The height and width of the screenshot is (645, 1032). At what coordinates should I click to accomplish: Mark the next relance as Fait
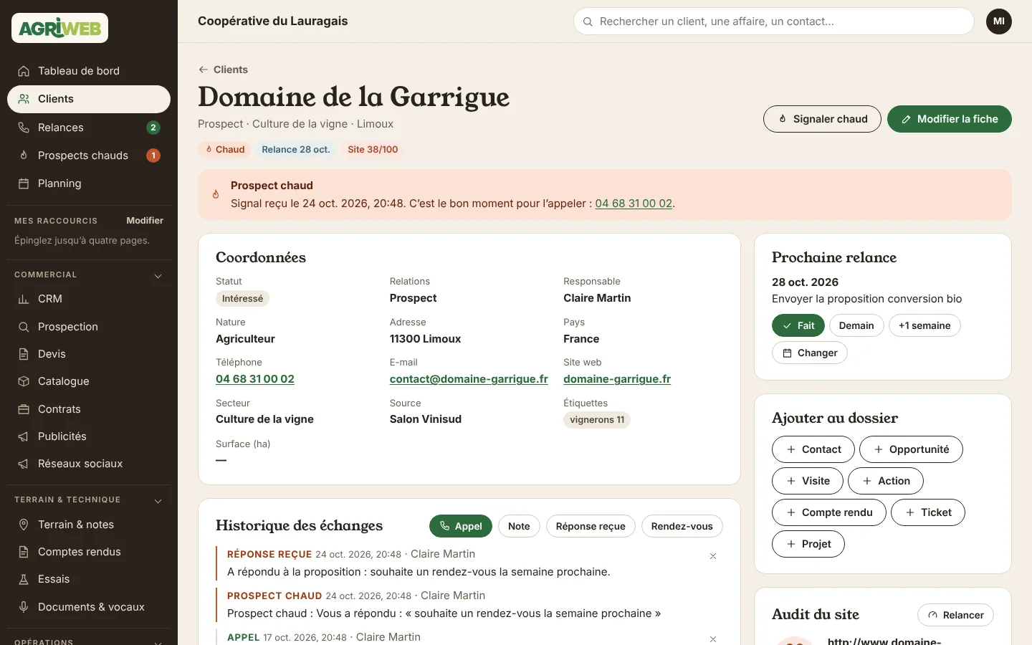798,325
